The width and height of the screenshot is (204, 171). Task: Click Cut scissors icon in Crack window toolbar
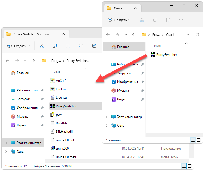pos(142,20)
